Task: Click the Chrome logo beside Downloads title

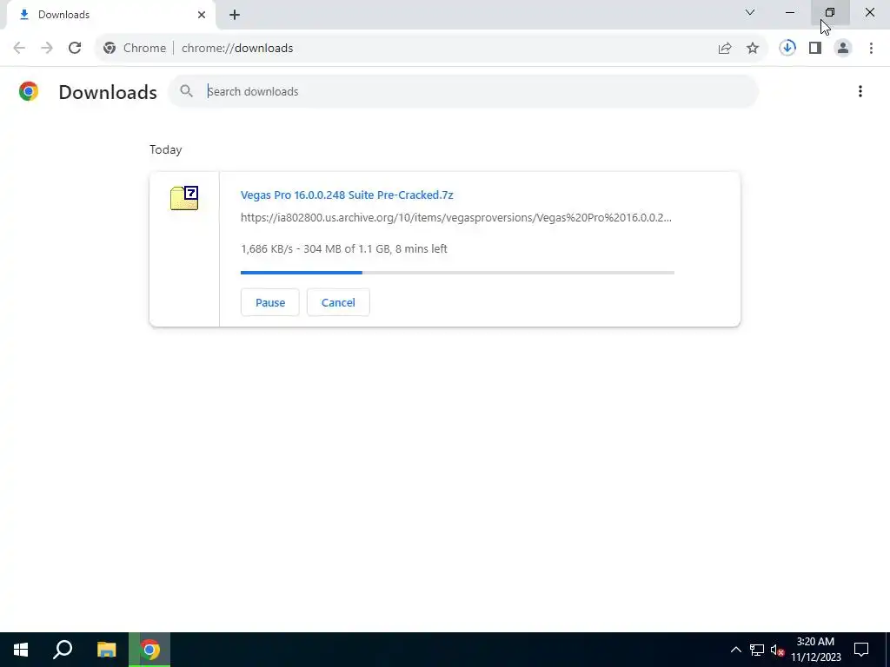Action: coord(29,91)
